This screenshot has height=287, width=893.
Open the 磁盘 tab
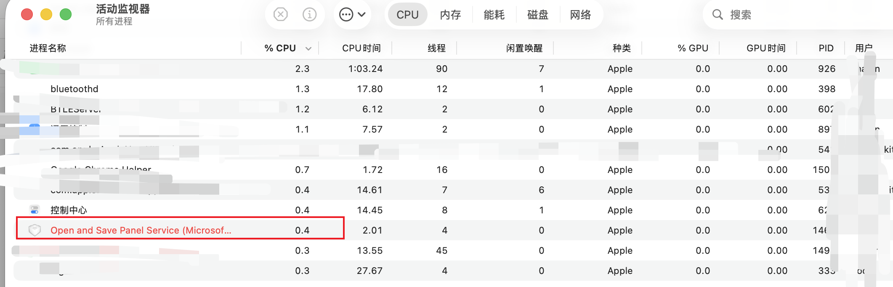click(538, 15)
